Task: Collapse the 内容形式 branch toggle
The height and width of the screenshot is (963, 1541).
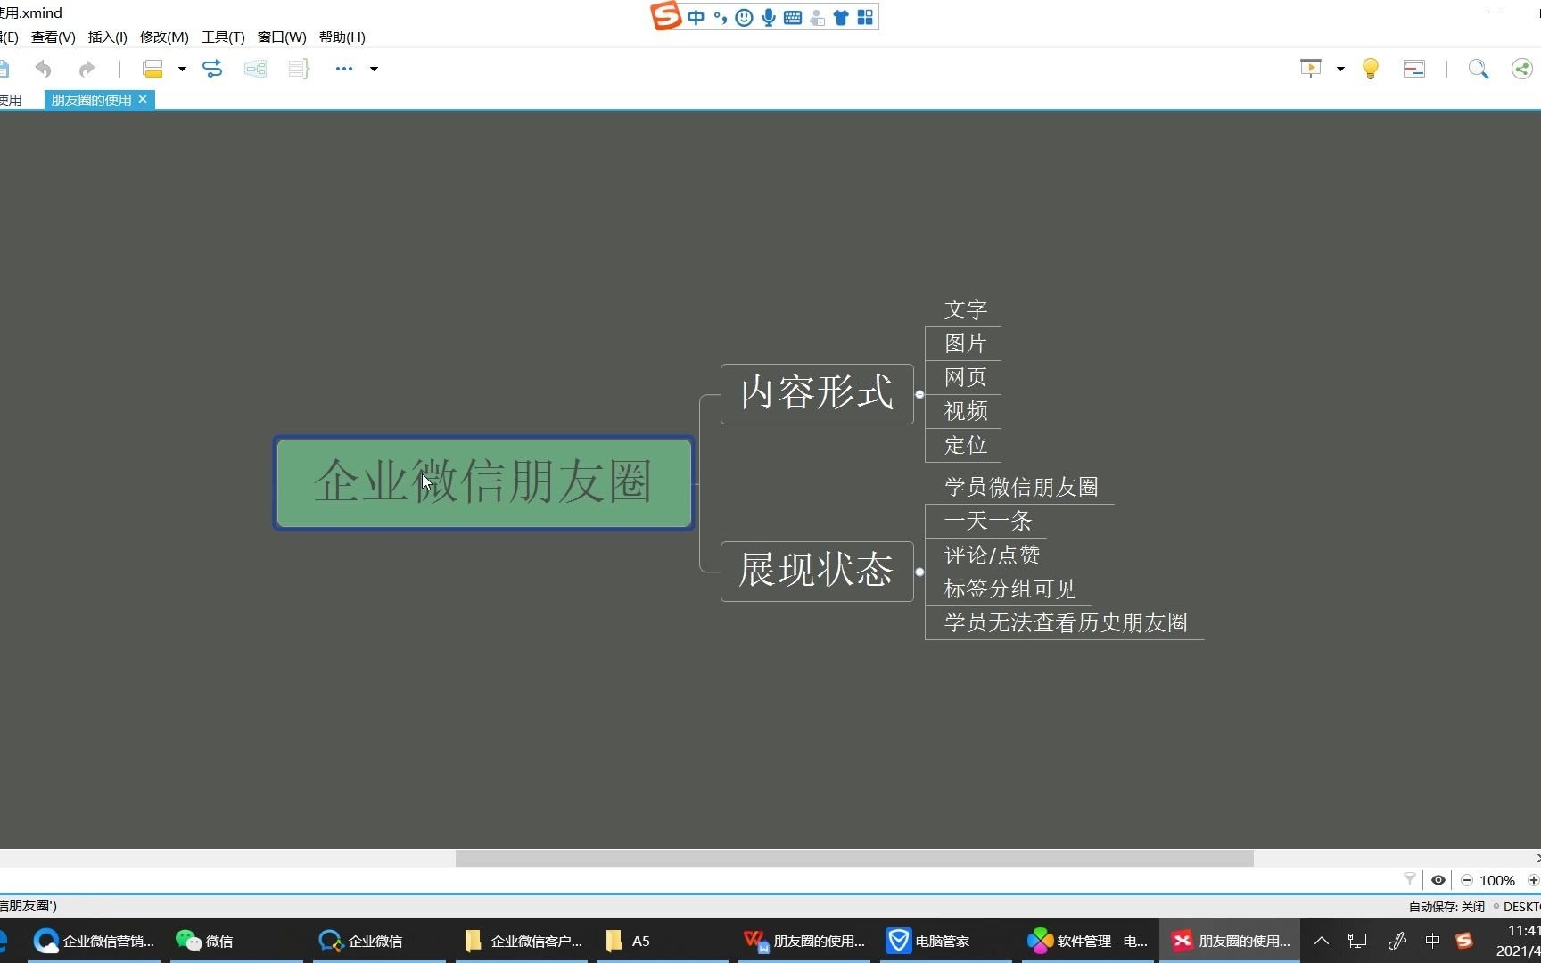Action: point(919,394)
